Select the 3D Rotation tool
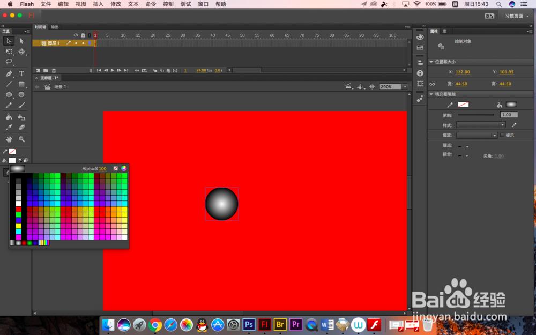 [x=21, y=51]
